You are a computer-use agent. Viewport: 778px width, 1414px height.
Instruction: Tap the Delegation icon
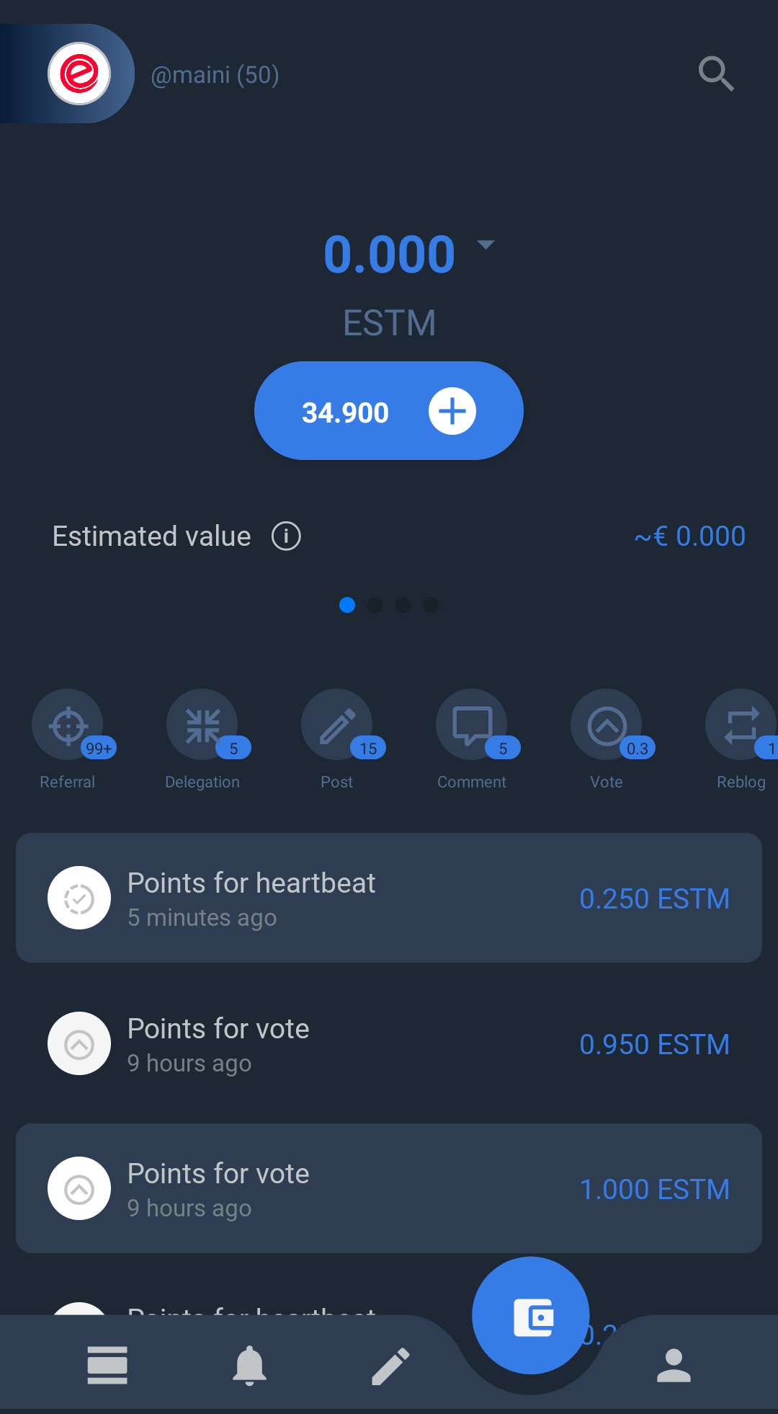click(x=202, y=725)
